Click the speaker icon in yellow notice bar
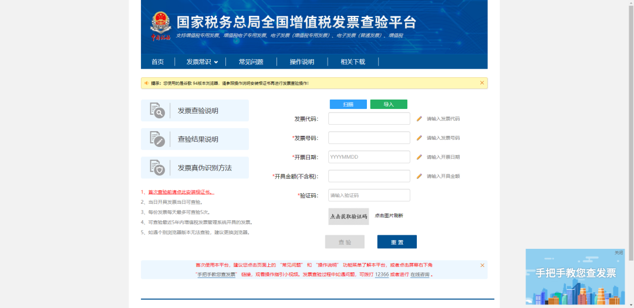 (146, 83)
